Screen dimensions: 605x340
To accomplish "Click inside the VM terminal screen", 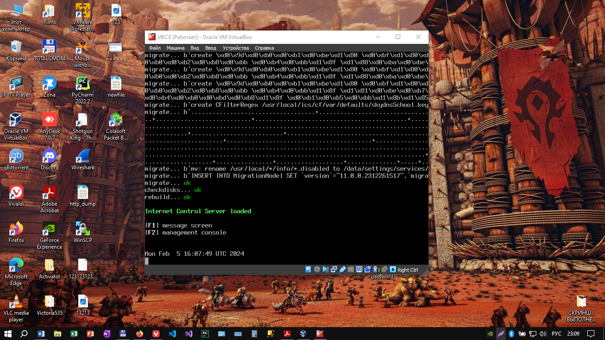I will 286,158.
